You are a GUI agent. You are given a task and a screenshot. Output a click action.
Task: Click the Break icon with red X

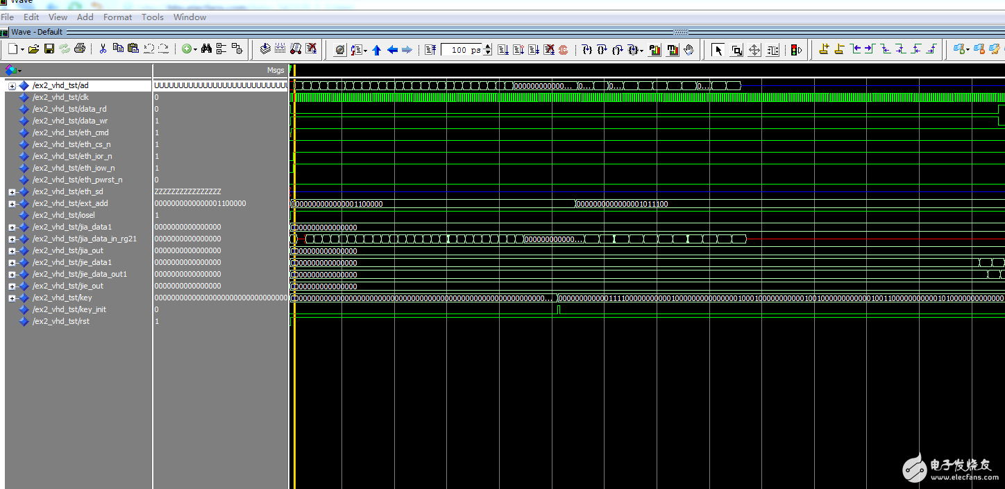pos(311,49)
